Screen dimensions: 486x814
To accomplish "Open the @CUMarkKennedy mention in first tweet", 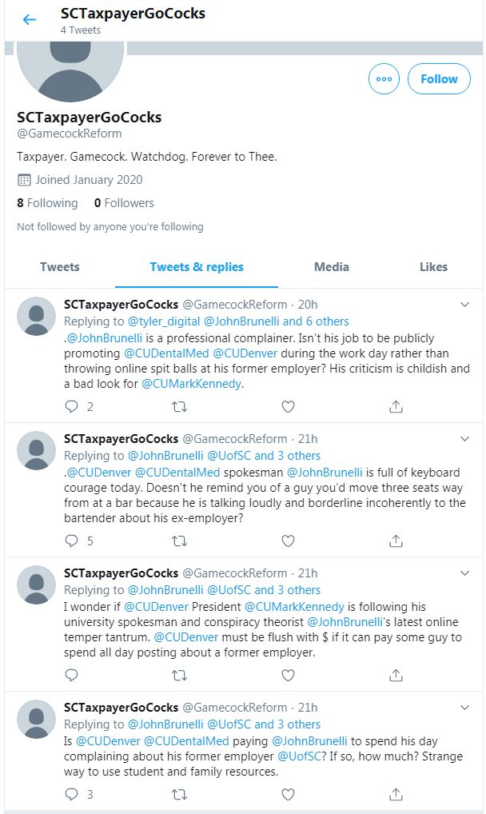I will tap(191, 384).
